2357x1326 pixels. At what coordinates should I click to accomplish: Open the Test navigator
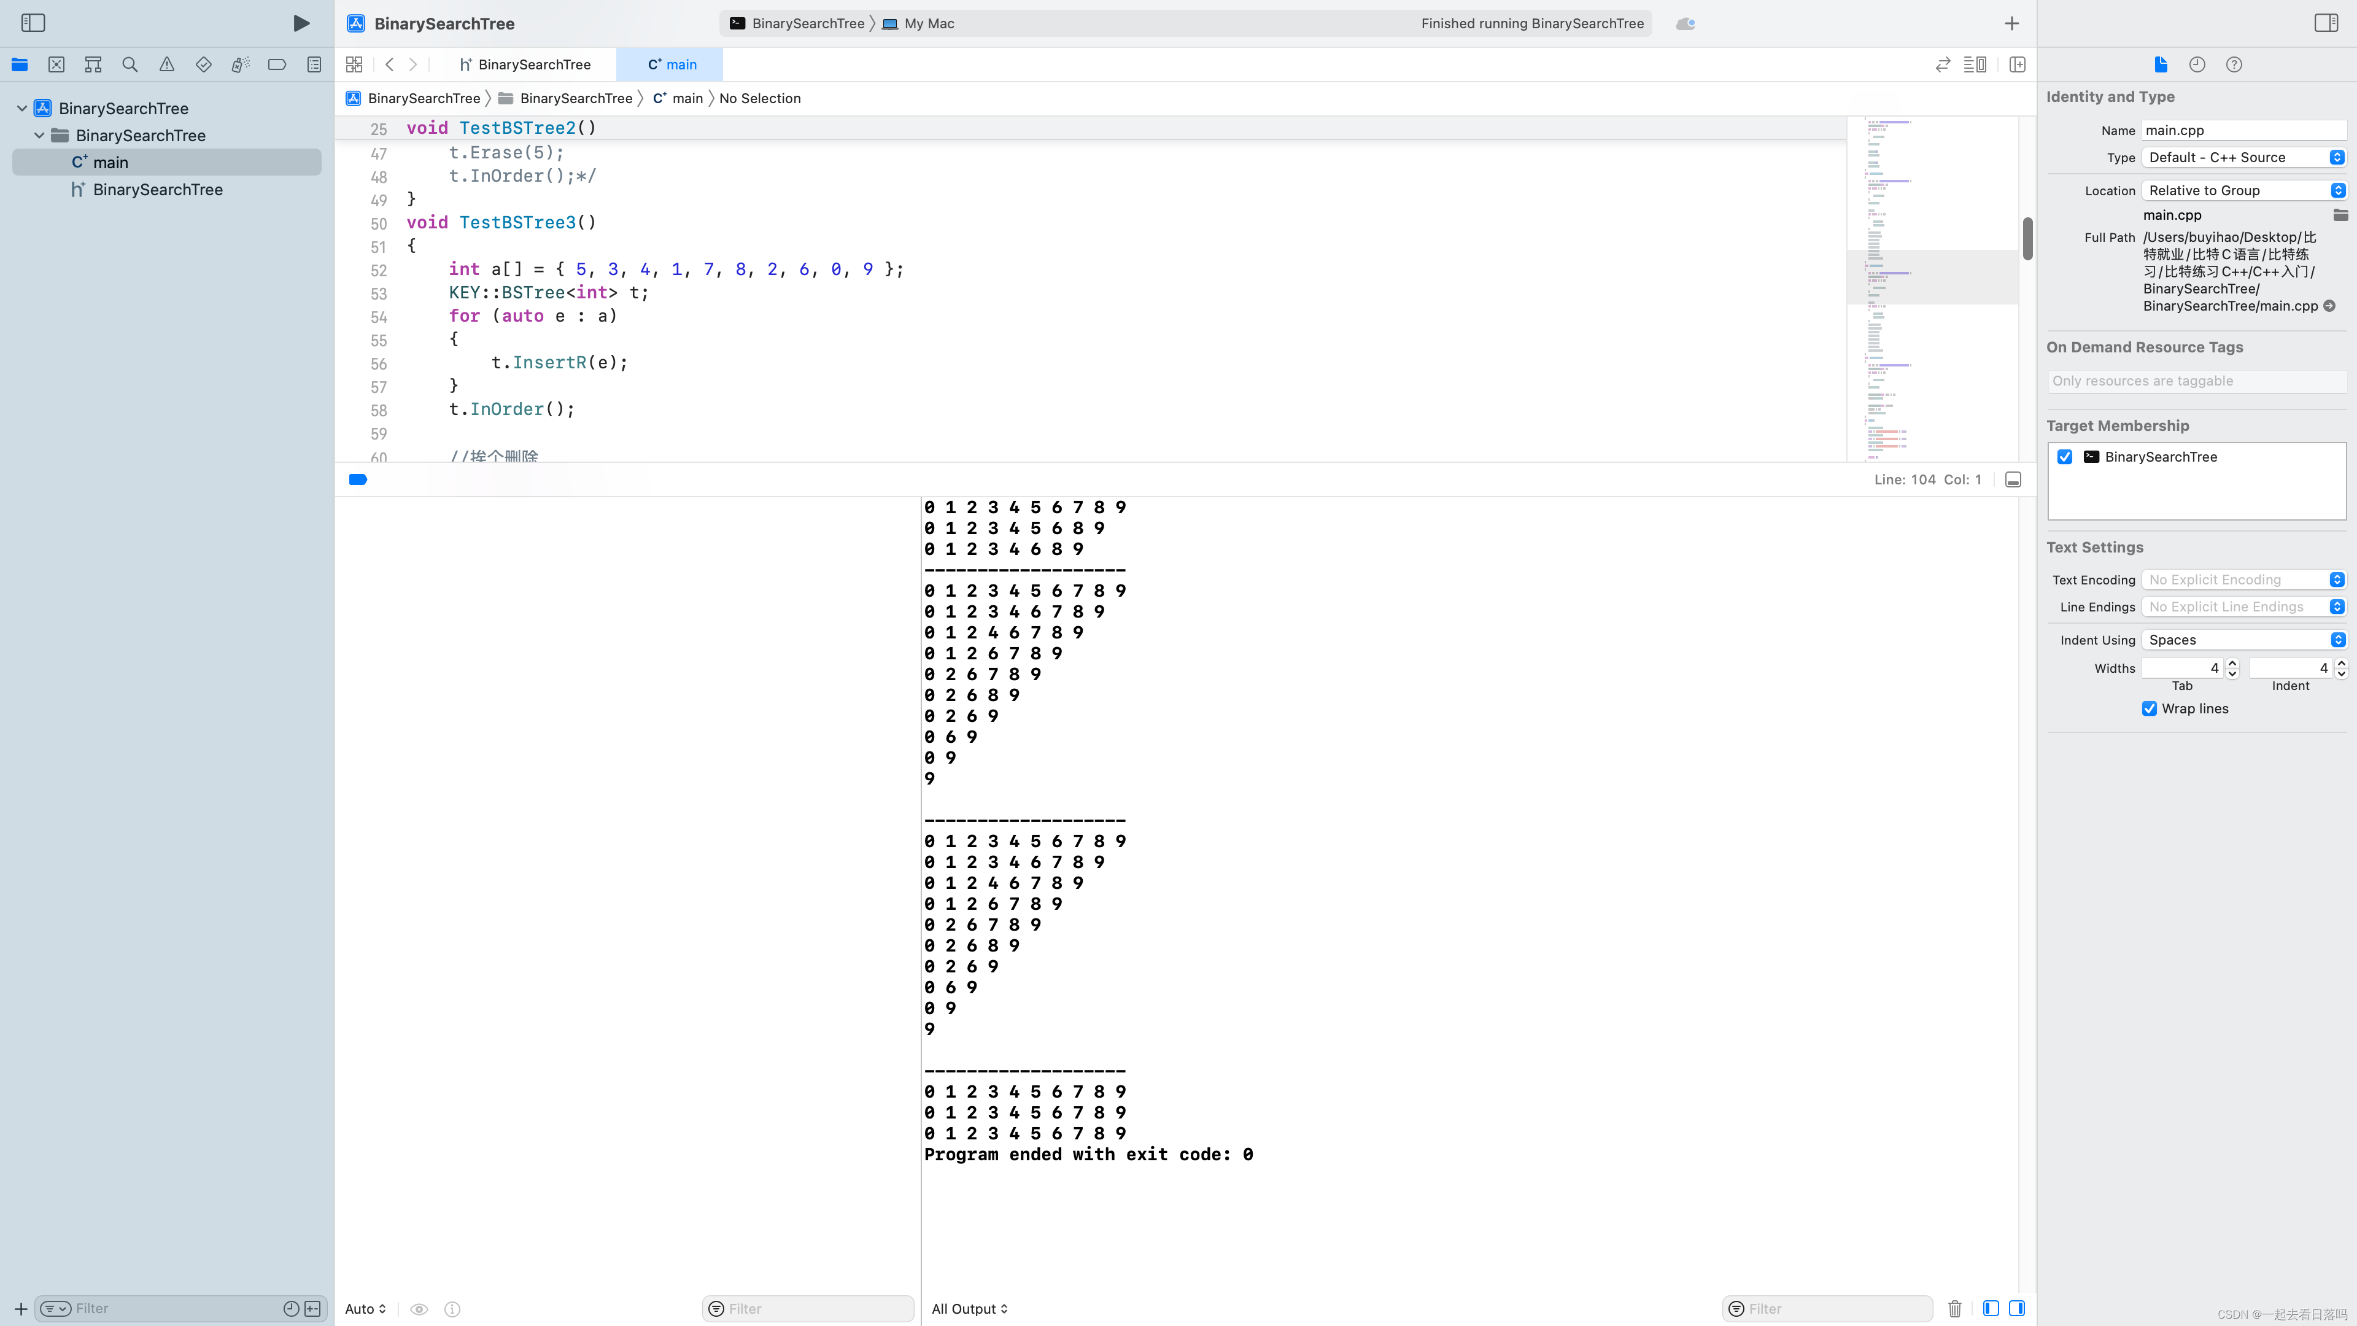(203, 64)
